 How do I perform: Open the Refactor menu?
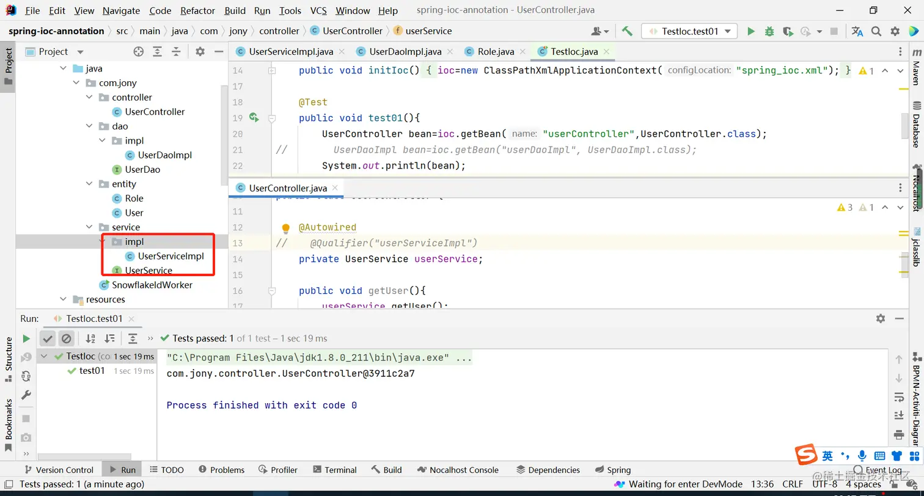click(x=197, y=11)
